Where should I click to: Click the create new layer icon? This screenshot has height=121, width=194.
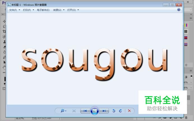coord(181,118)
